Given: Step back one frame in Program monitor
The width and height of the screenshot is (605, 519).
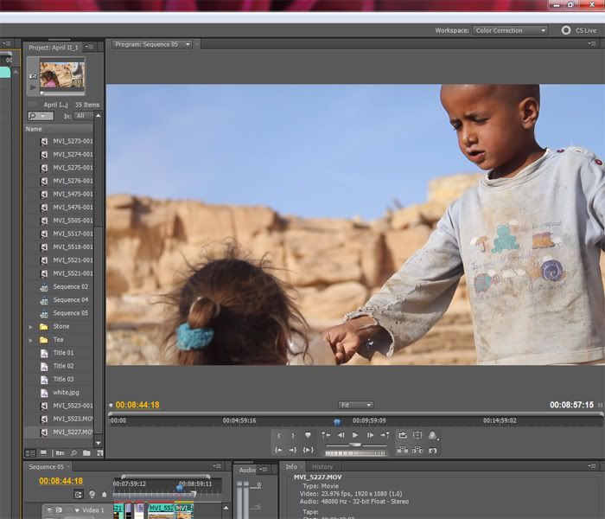Looking at the screenshot, I should [x=341, y=435].
